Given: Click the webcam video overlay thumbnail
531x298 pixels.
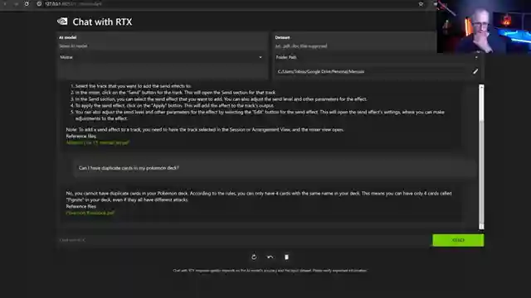Looking at the screenshot, I should click(484, 26).
